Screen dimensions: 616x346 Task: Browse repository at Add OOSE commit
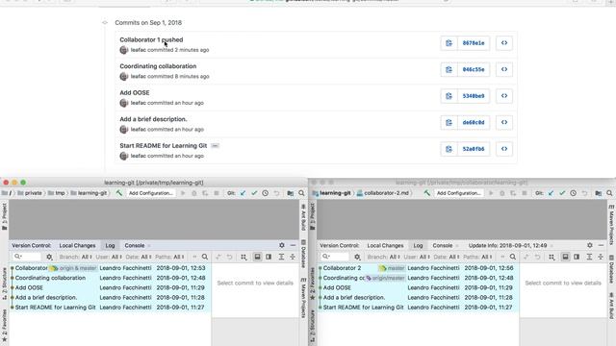click(504, 96)
